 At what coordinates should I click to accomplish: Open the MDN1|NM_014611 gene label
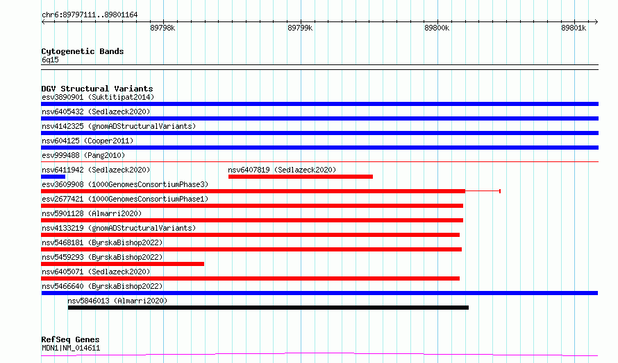point(71,348)
